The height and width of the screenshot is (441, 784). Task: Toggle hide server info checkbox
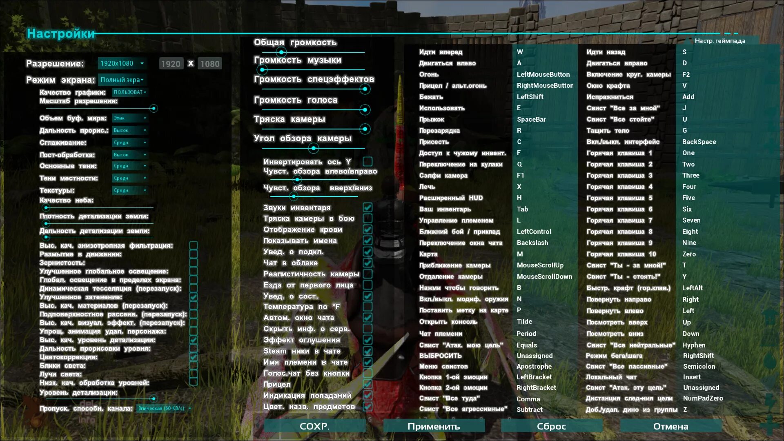point(367,329)
